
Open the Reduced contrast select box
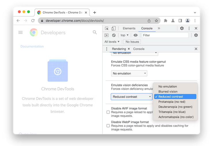tap(132, 97)
